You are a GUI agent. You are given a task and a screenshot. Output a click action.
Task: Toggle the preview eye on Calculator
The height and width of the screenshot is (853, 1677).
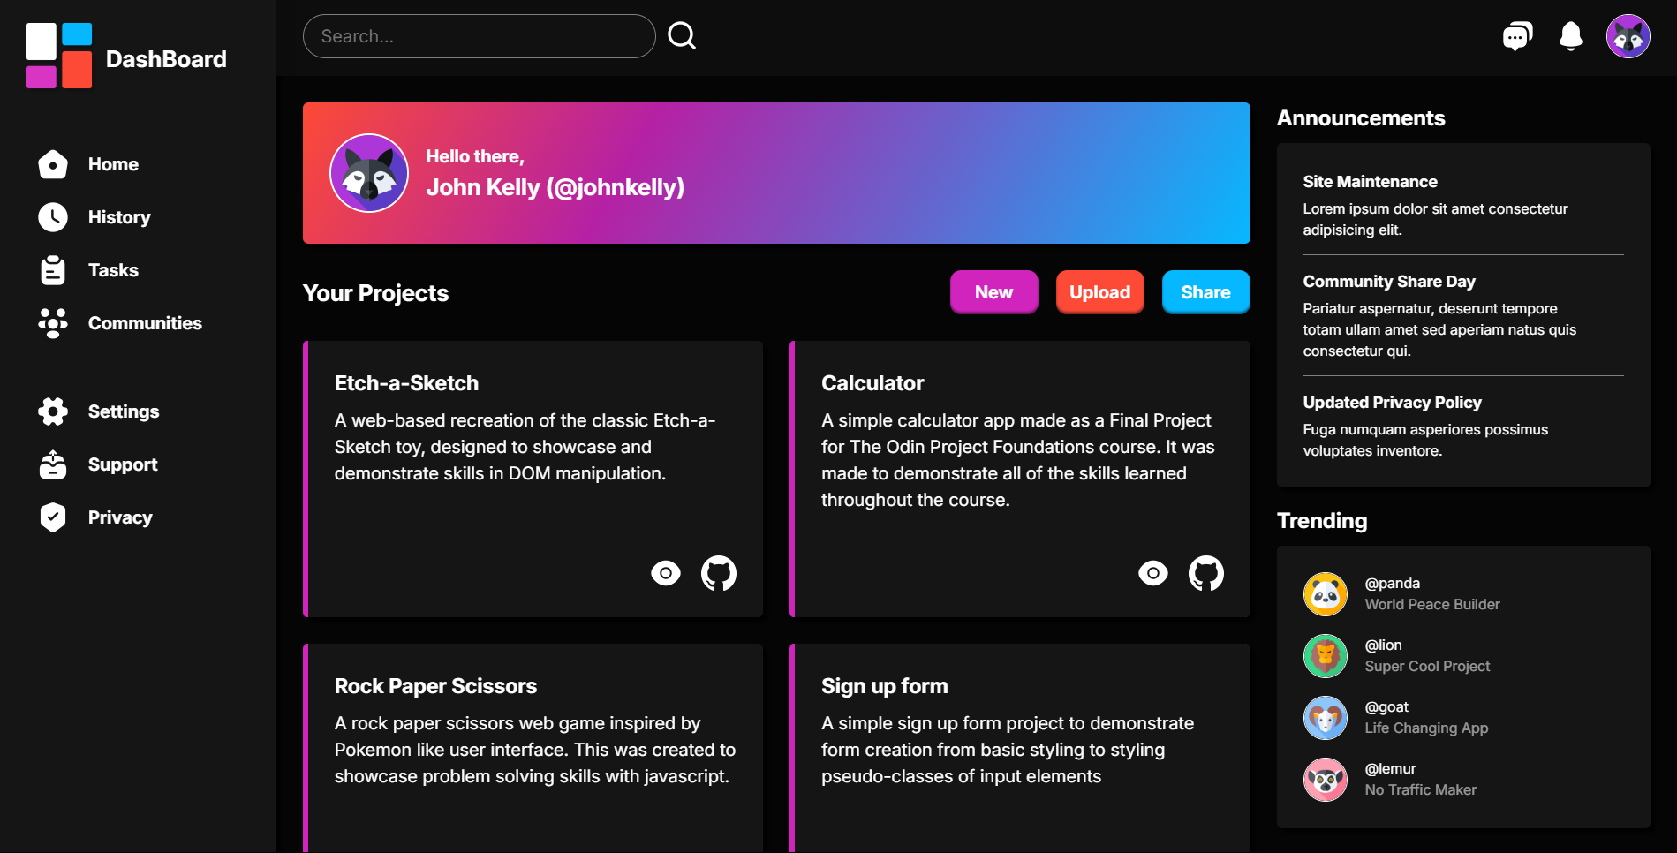click(x=1152, y=573)
